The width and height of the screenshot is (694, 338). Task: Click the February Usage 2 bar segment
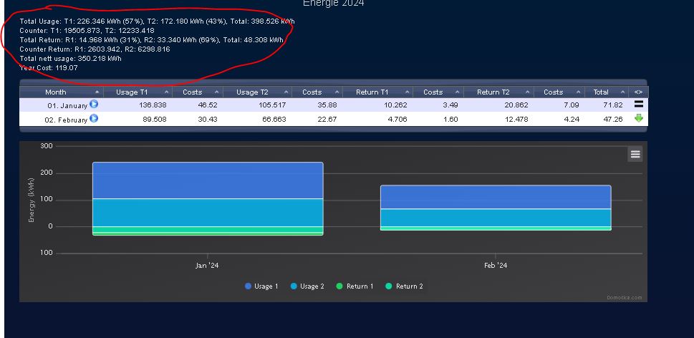(x=496, y=218)
